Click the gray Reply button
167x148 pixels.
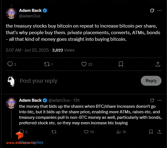click(151, 81)
